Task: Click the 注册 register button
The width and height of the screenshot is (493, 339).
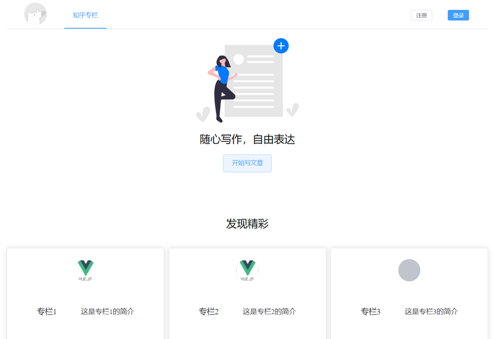Action: (x=422, y=15)
